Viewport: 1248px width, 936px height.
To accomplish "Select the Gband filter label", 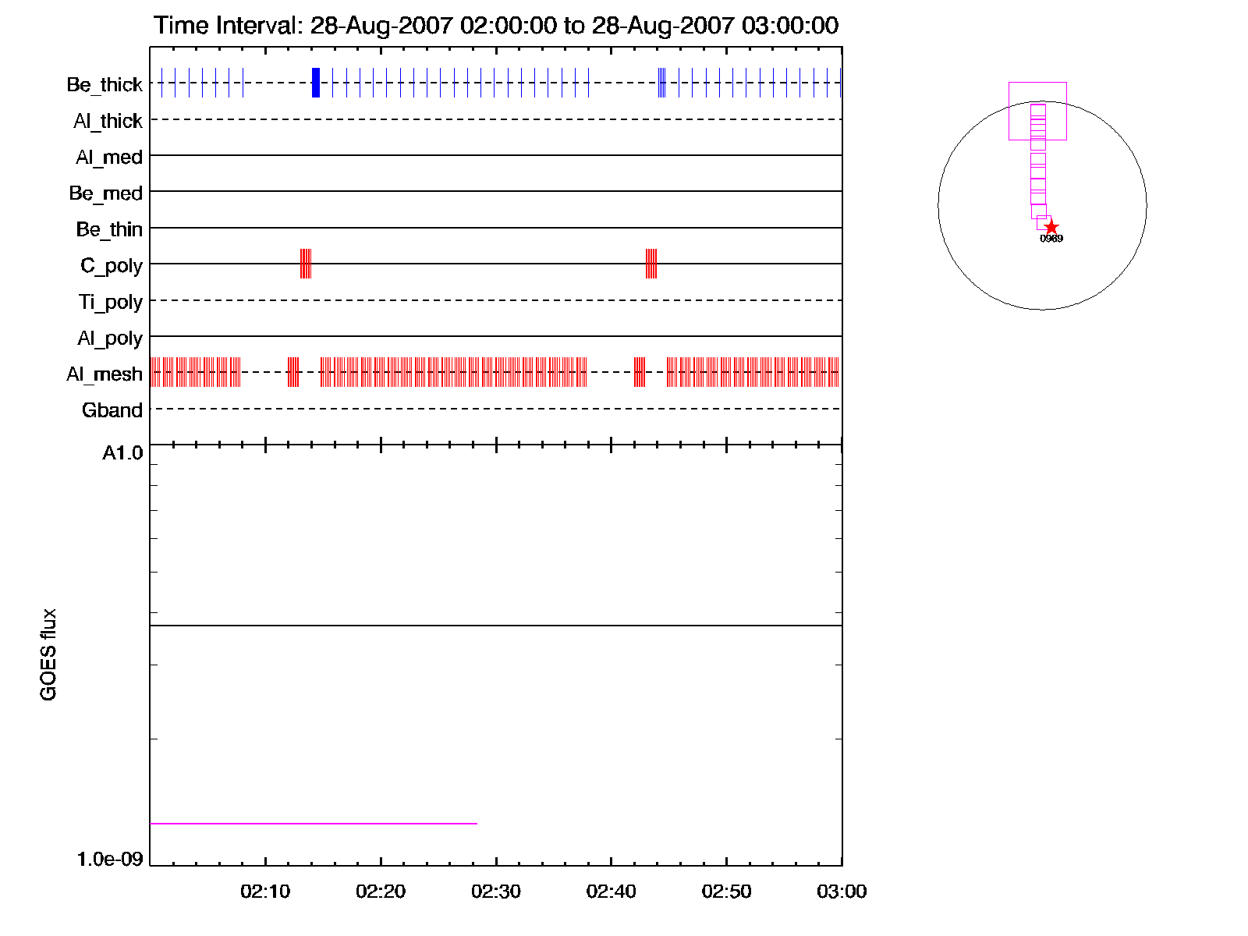I will pyautogui.click(x=112, y=410).
